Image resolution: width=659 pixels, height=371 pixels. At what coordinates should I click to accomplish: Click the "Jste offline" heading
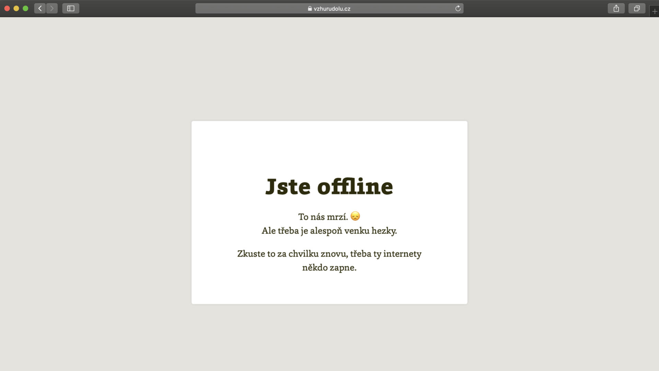[x=329, y=187]
